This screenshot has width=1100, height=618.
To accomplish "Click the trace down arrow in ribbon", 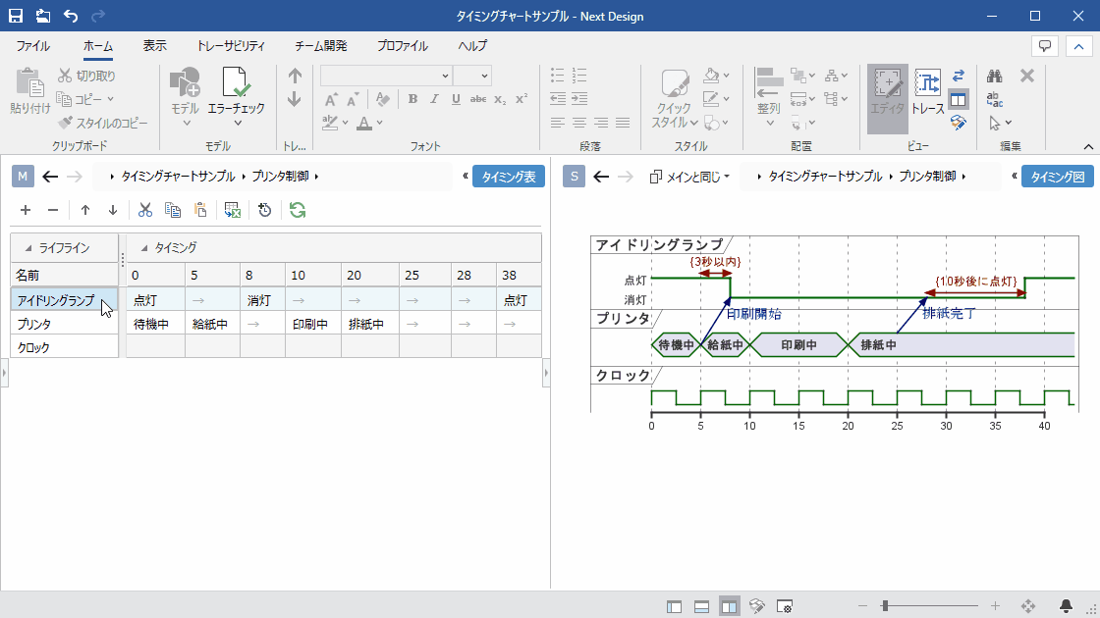I will click(x=295, y=99).
